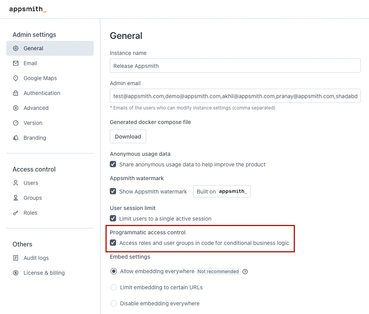Select Limit embedding to certain URLs

[x=113, y=287]
